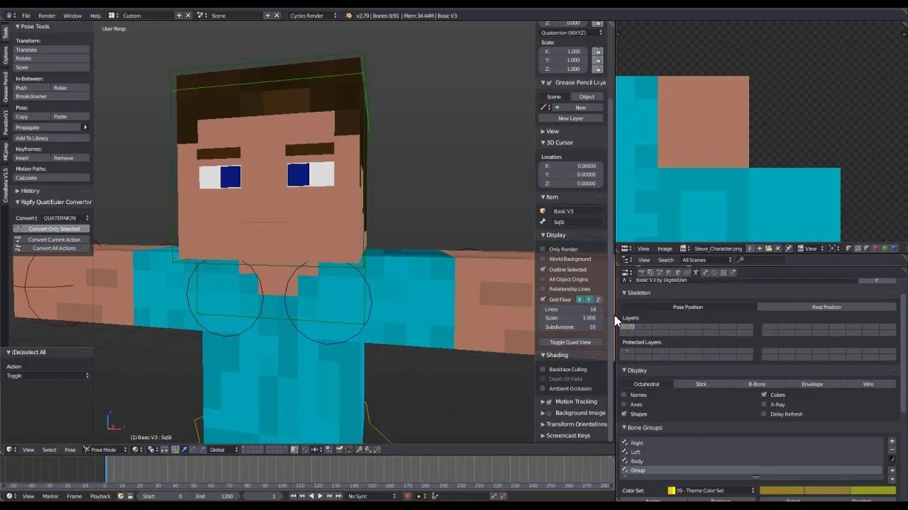The width and height of the screenshot is (908, 510).
Task: Click the timeline range lock icon
Action: [x=129, y=497]
